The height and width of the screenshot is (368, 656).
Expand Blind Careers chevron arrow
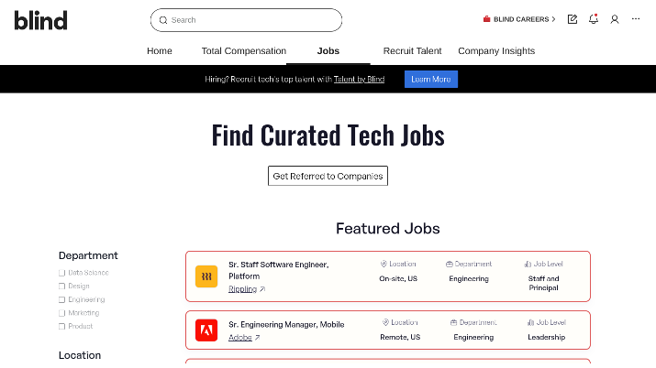coord(553,19)
